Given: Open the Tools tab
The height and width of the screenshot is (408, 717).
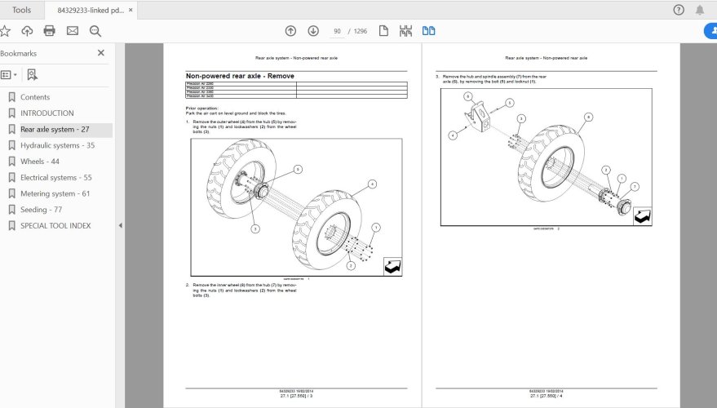Looking at the screenshot, I should 21,10.
